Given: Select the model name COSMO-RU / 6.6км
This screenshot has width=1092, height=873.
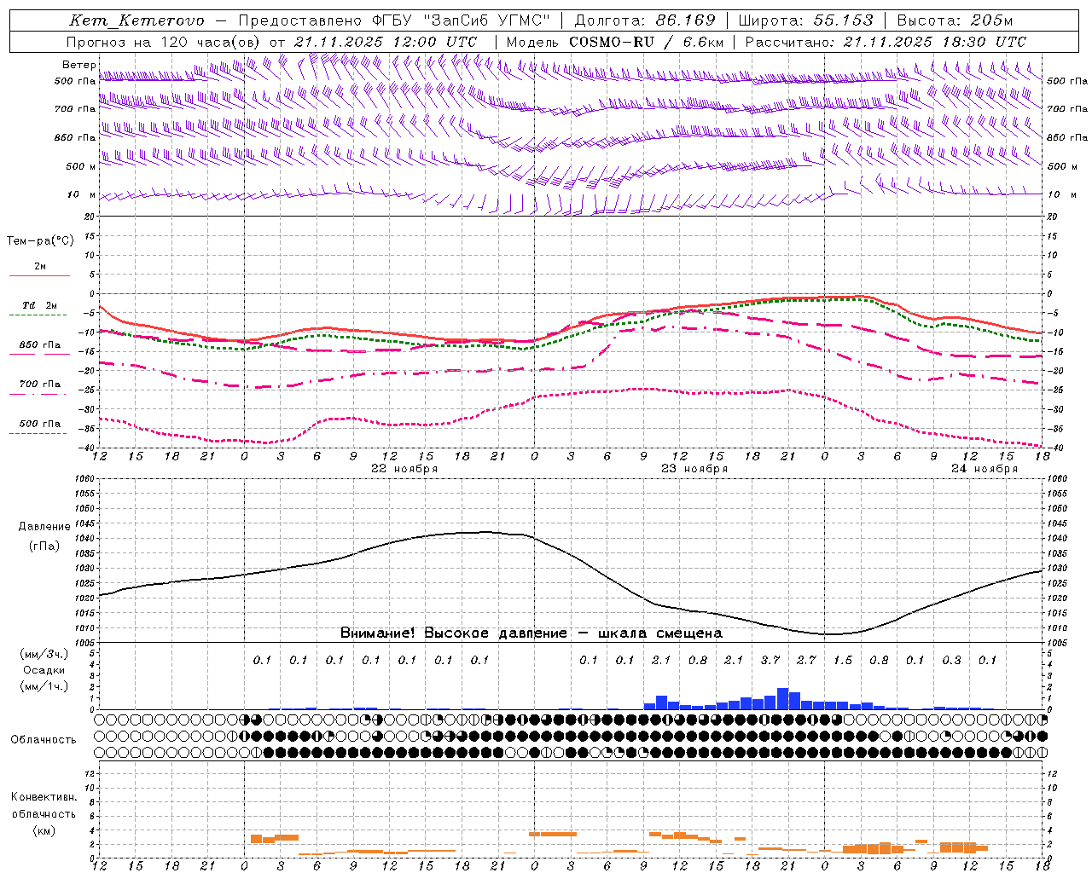Looking at the screenshot, I should [647, 42].
